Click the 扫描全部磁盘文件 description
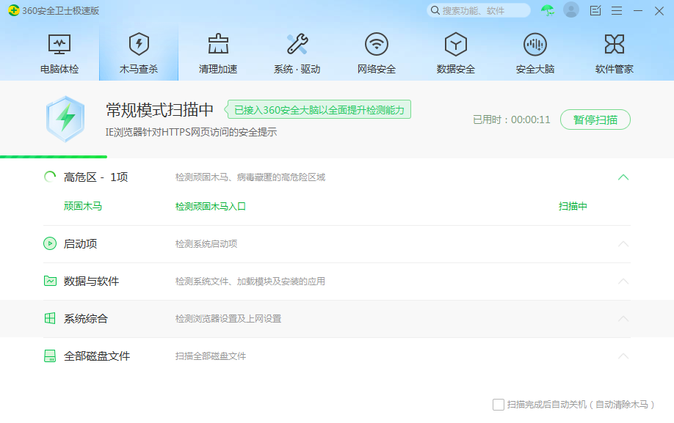This screenshot has width=674, height=423. coord(211,356)
